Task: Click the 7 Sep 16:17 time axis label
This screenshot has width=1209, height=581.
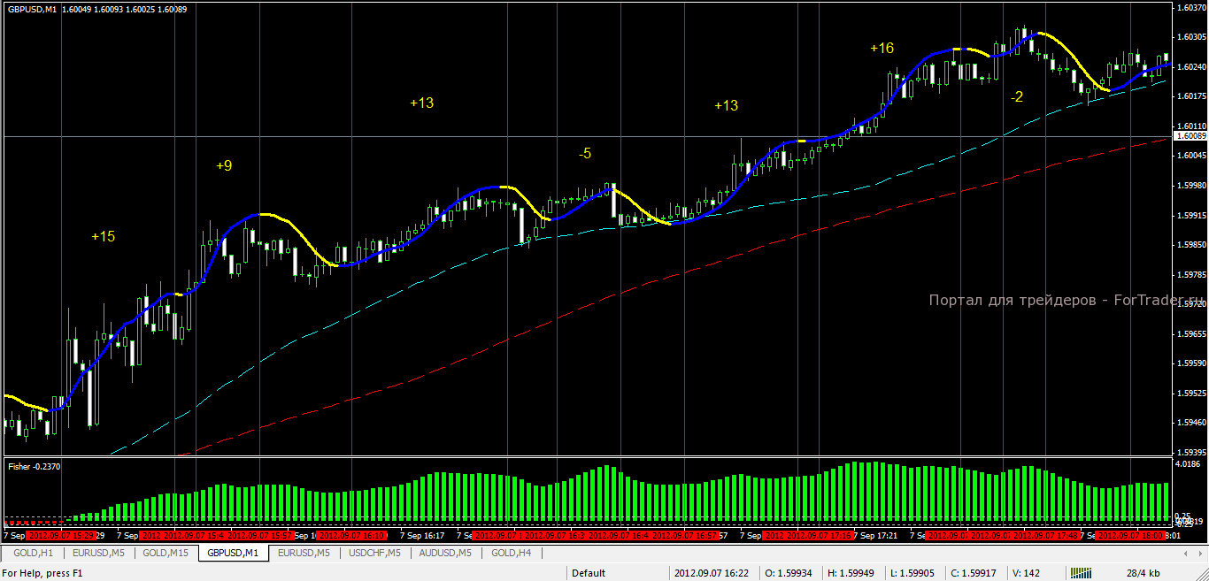Action: pos(422,535)
